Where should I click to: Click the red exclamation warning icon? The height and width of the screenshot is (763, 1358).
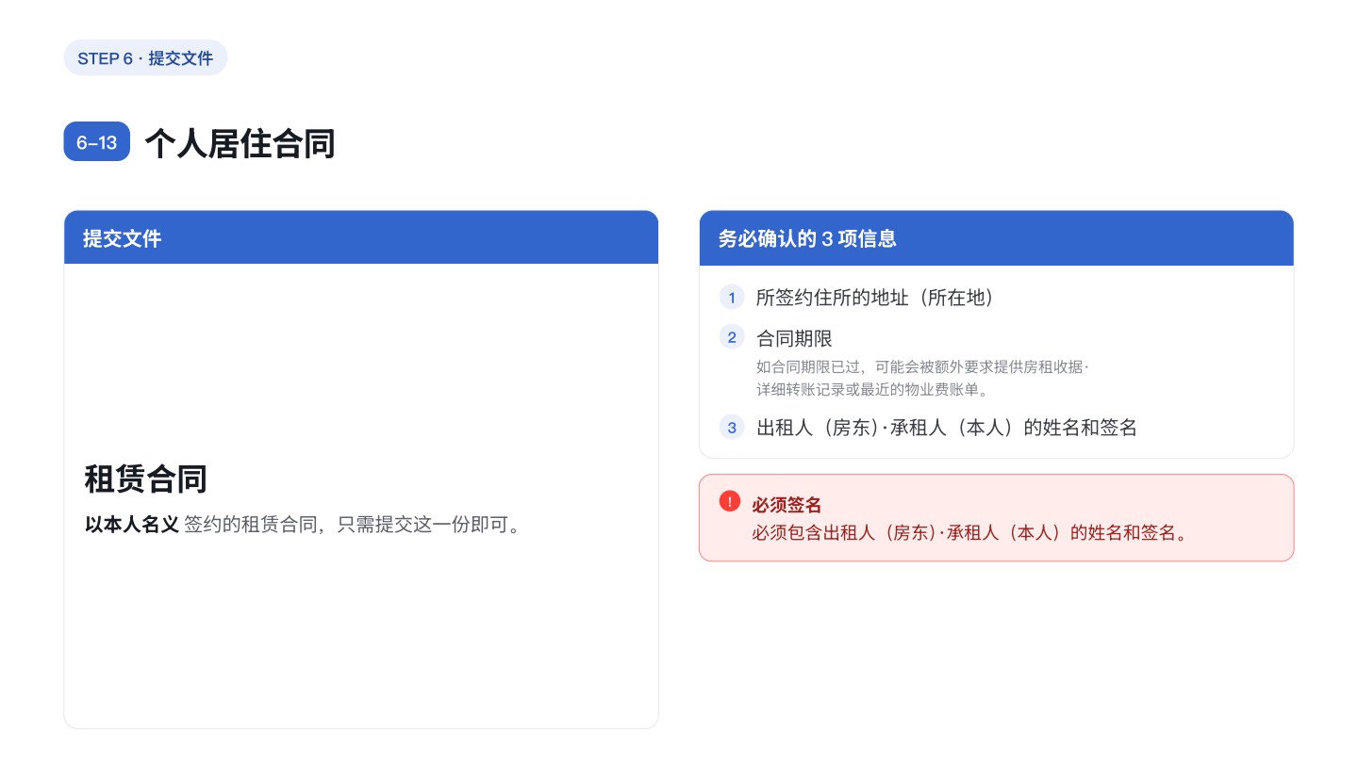click(x=729, y=501)
